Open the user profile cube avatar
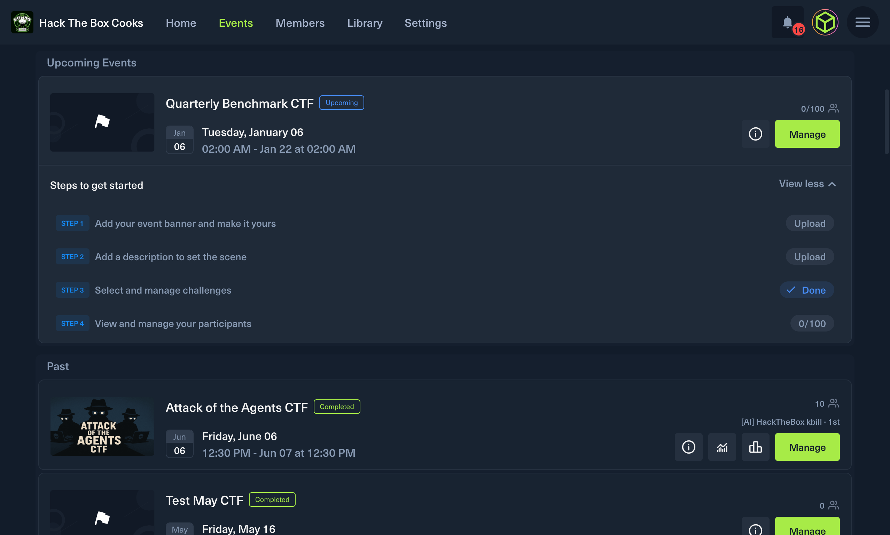 [825, 22]
